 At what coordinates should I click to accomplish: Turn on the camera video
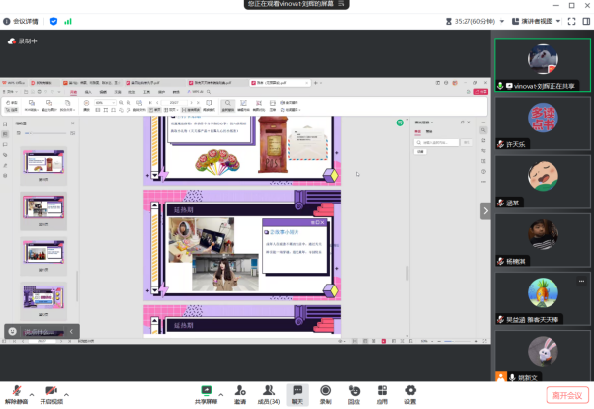coord(50,391)
